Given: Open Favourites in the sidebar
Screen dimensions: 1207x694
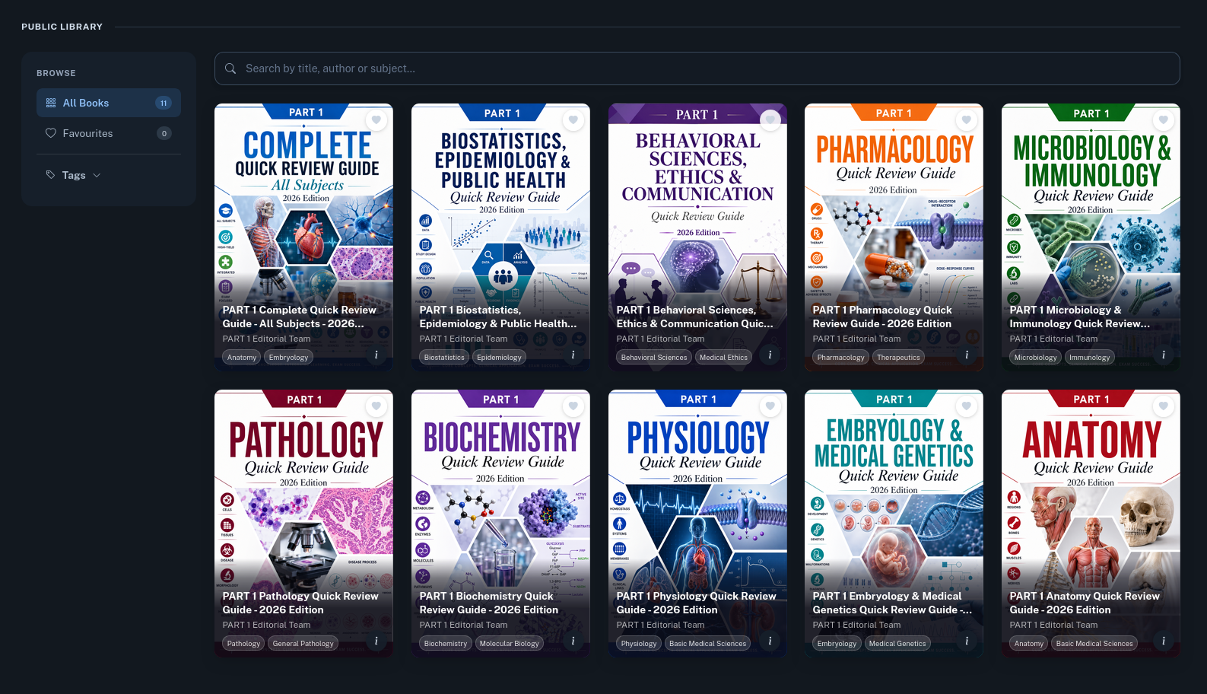Looking at the screenshot, I should pyautogui.click(x=109, y=133).
